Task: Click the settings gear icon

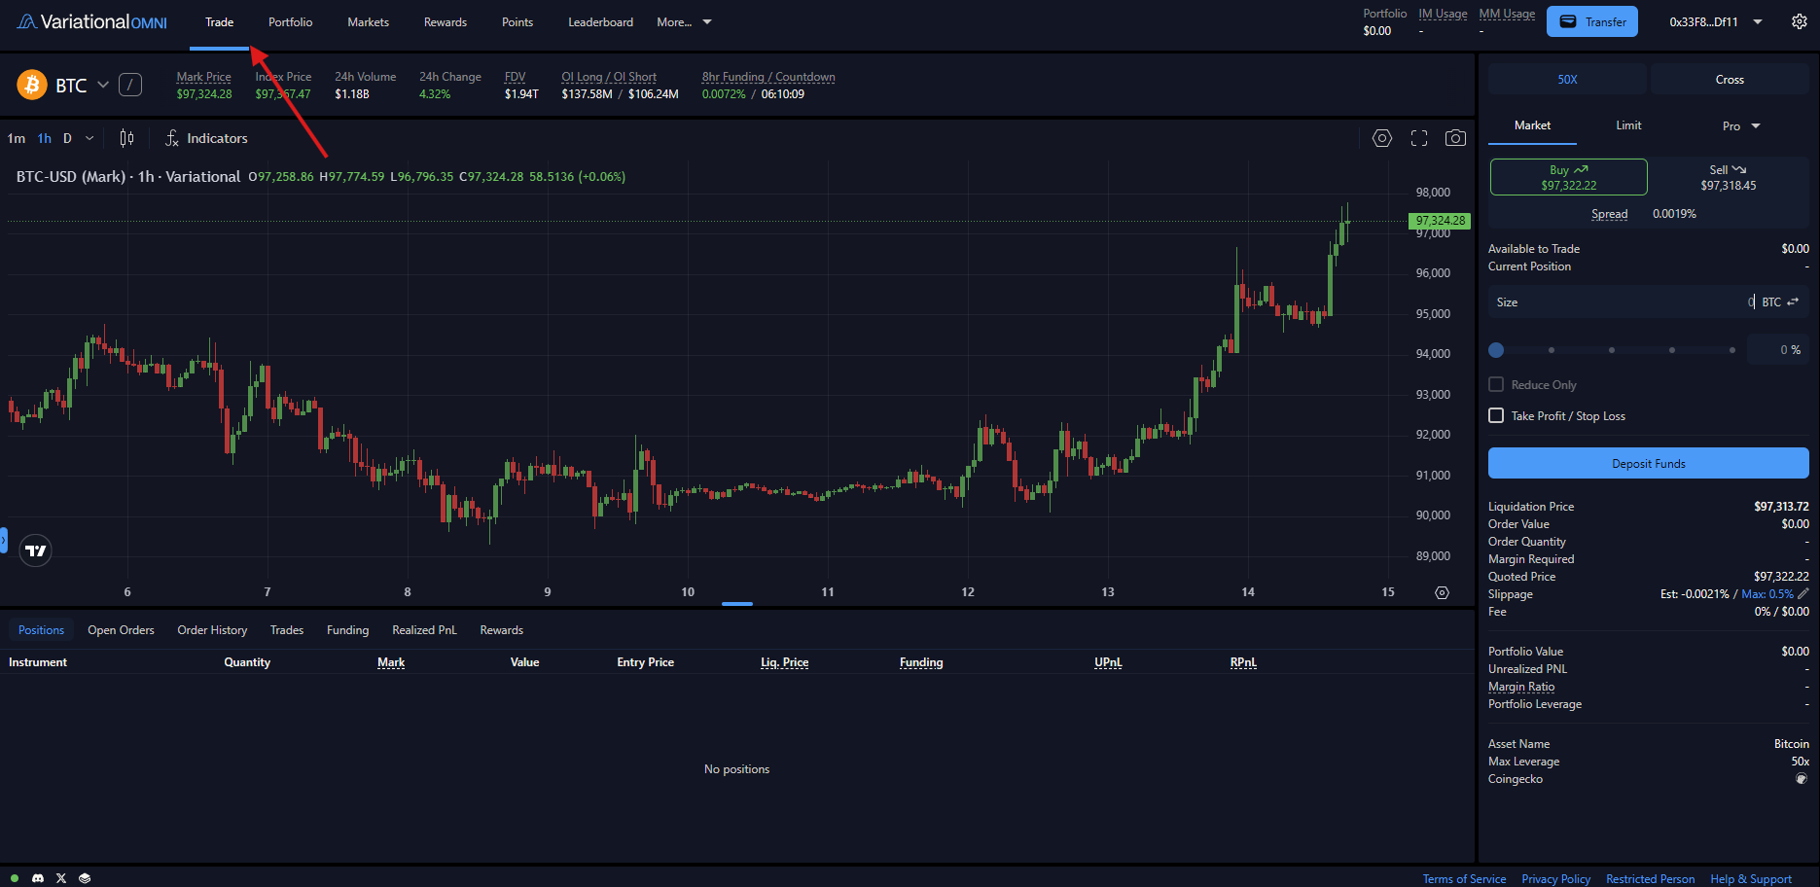Action: (1799, 21)
